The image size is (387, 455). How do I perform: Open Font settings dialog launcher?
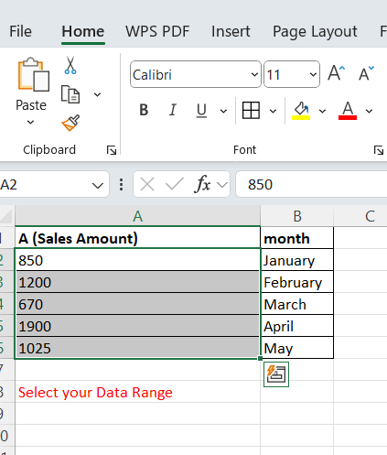(x=379, y=150)
